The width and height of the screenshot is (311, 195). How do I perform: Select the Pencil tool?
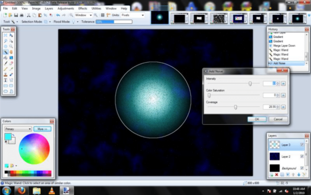pos(5,69)
